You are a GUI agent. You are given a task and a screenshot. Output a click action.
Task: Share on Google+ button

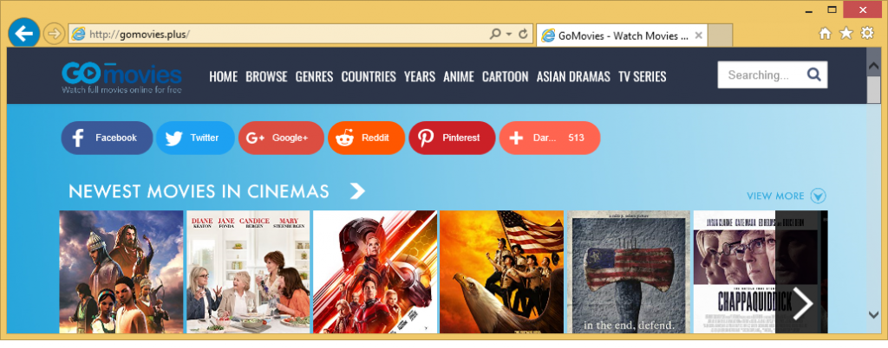pos(282,138)
